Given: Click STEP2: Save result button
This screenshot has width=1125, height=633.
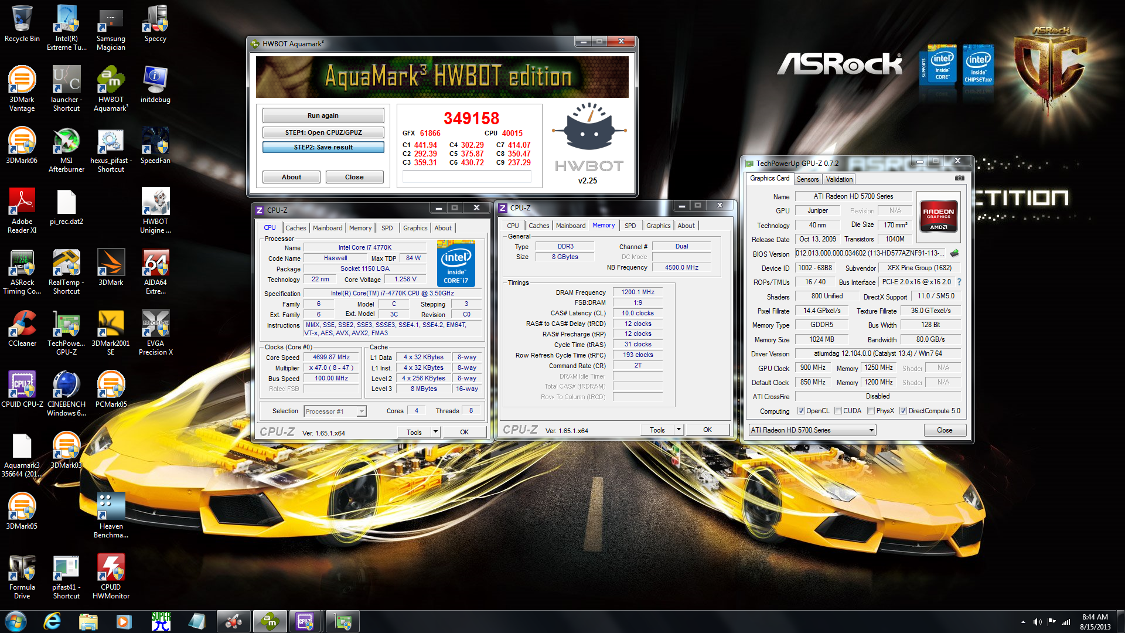Looking at the screenshot, I should (323, 147).
